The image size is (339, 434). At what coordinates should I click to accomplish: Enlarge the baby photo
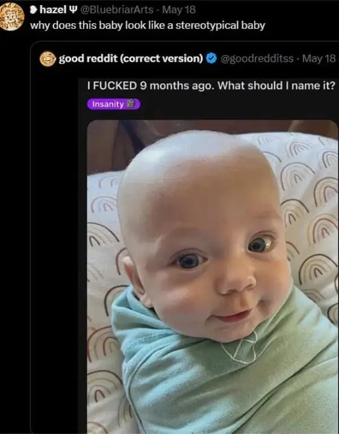point(212,276)
